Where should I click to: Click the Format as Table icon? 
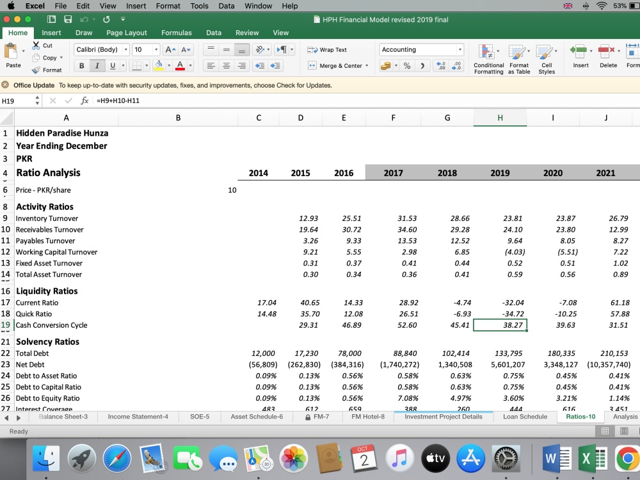(x=516, y=52)
